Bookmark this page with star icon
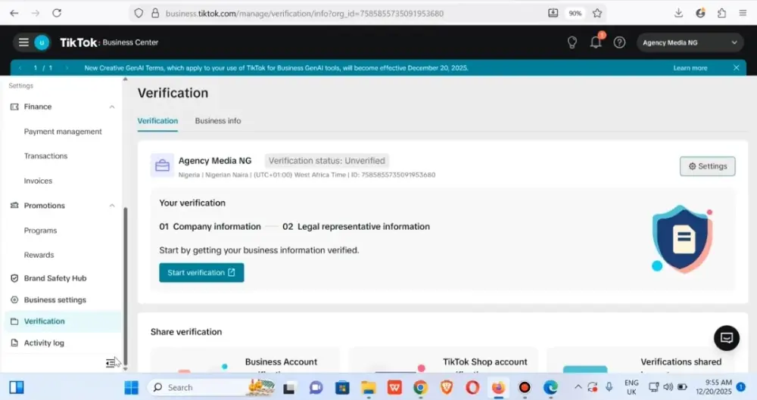Image resolution: width=757 pixels, height=400 pixels. tap(597, 13)
